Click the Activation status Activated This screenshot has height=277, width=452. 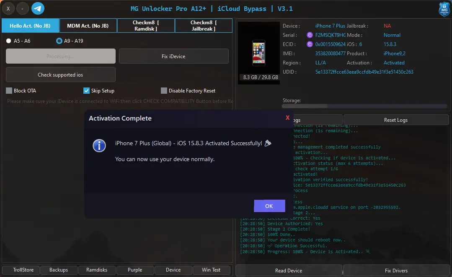(394, 62)
